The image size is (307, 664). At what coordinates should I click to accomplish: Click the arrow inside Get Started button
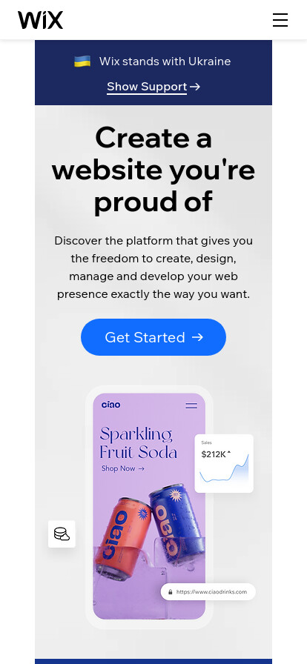(x=197, y=337)
